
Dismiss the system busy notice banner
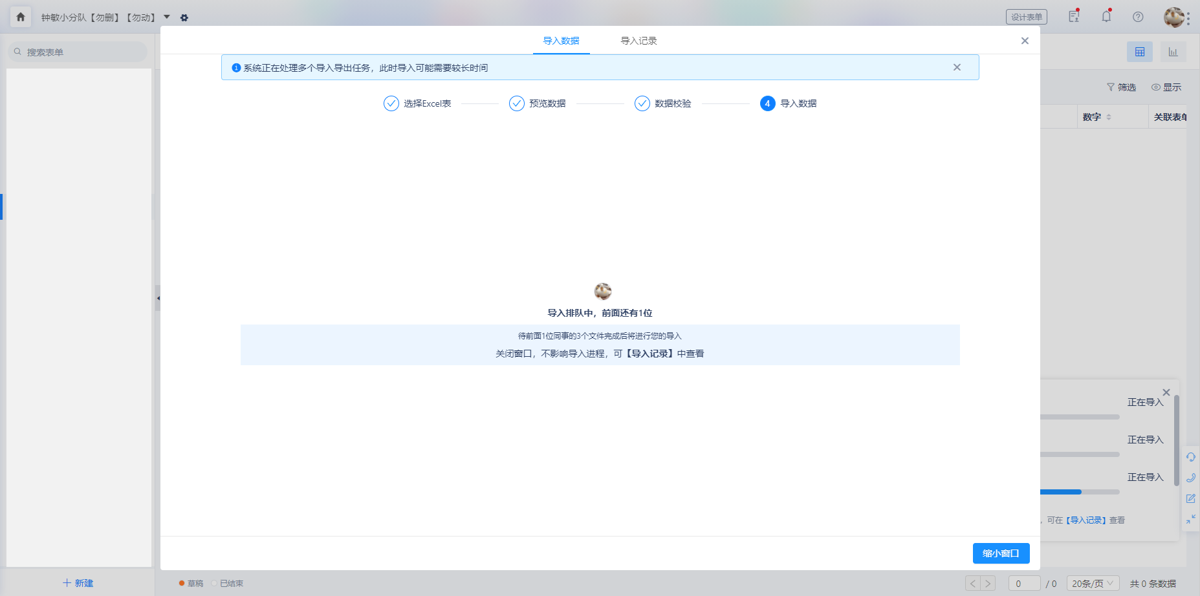[957, 67]
